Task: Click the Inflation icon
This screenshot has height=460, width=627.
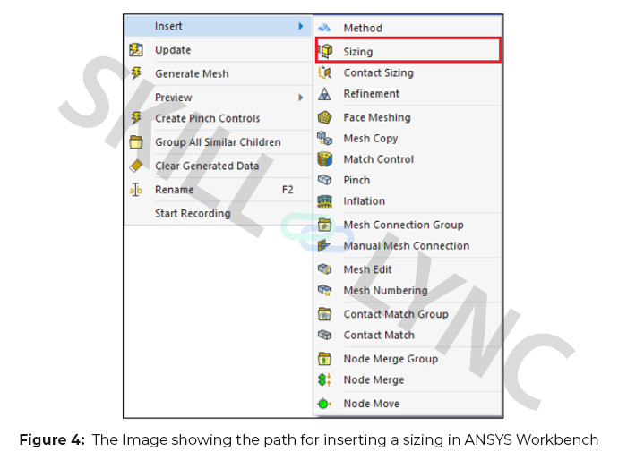Action: pyautogui.click(x=324, y=201)
